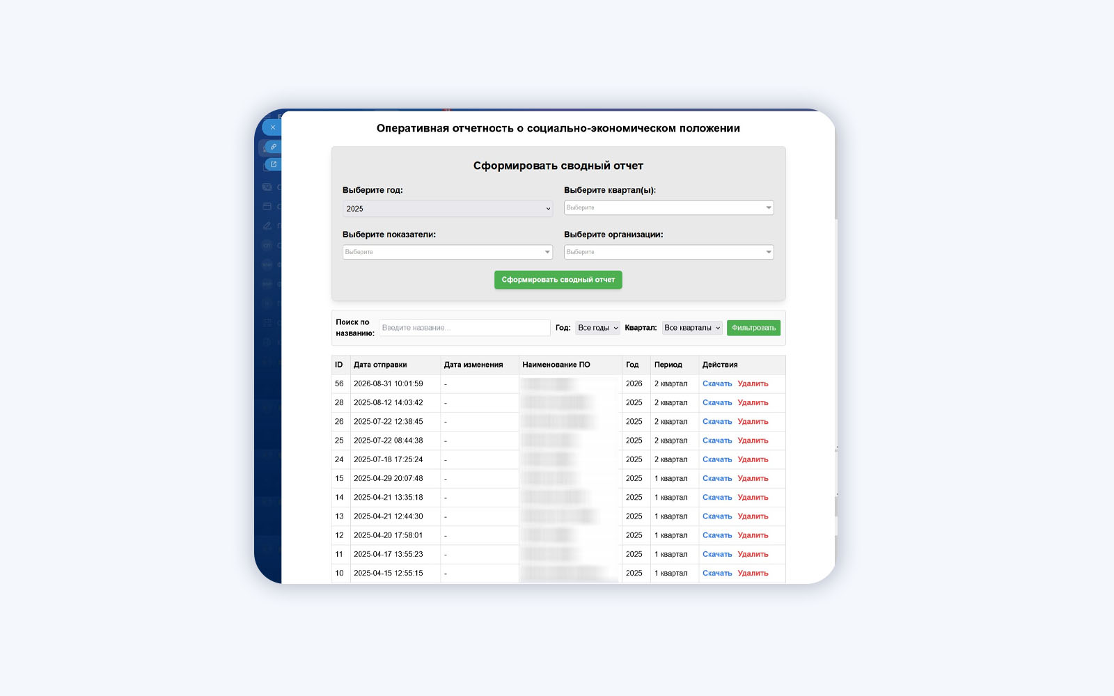The width and height of the screenshot is (1114, 696).
Task: Delete the report sent 2025-04-21 13:35:18
Action: click(753, 498)
